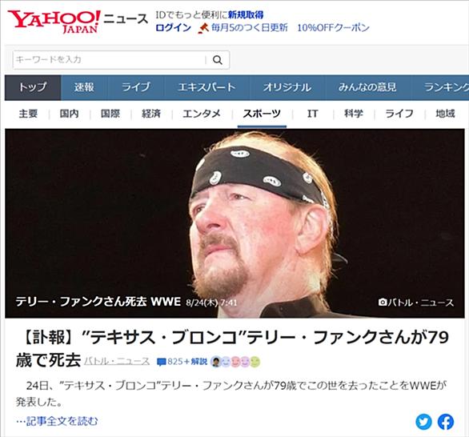
Task: Click the auction hammer icon
Action: click(x=203, y=28)
